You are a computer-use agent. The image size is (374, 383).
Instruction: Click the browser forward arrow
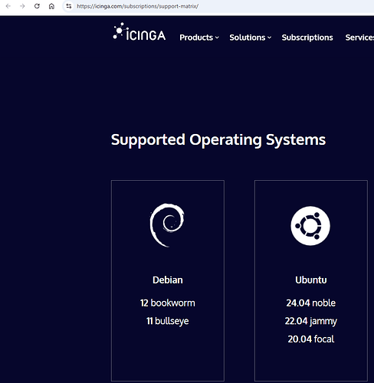(x=22, y=6)
